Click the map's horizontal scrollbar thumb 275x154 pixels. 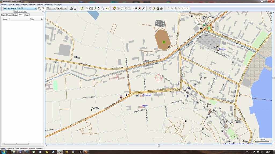click(159, 146)
